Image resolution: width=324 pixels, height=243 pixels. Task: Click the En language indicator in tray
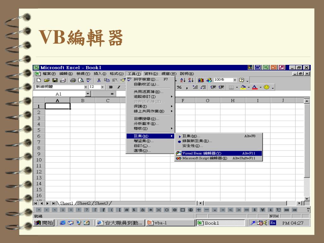(273, 223)
